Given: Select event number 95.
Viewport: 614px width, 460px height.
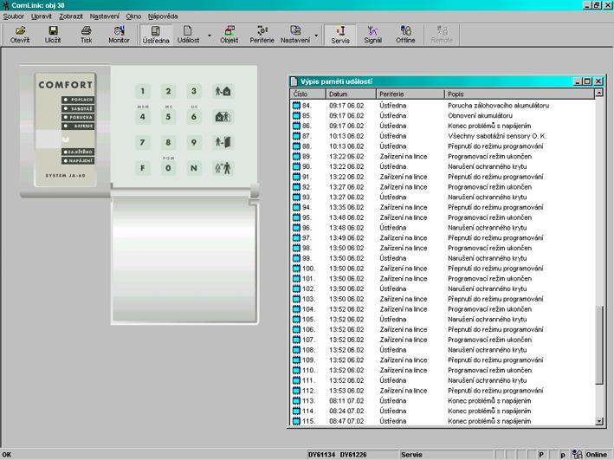Looking at the screenshot, I should tap(307, 217).
